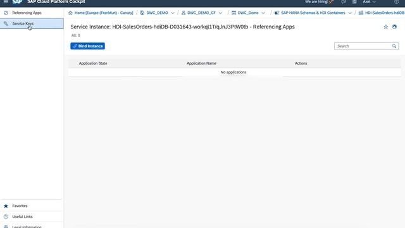The height and width of the screenshot is (228, 405).
Task: Open DWC_DEMO global account breadcrumb
Action: 157,13
